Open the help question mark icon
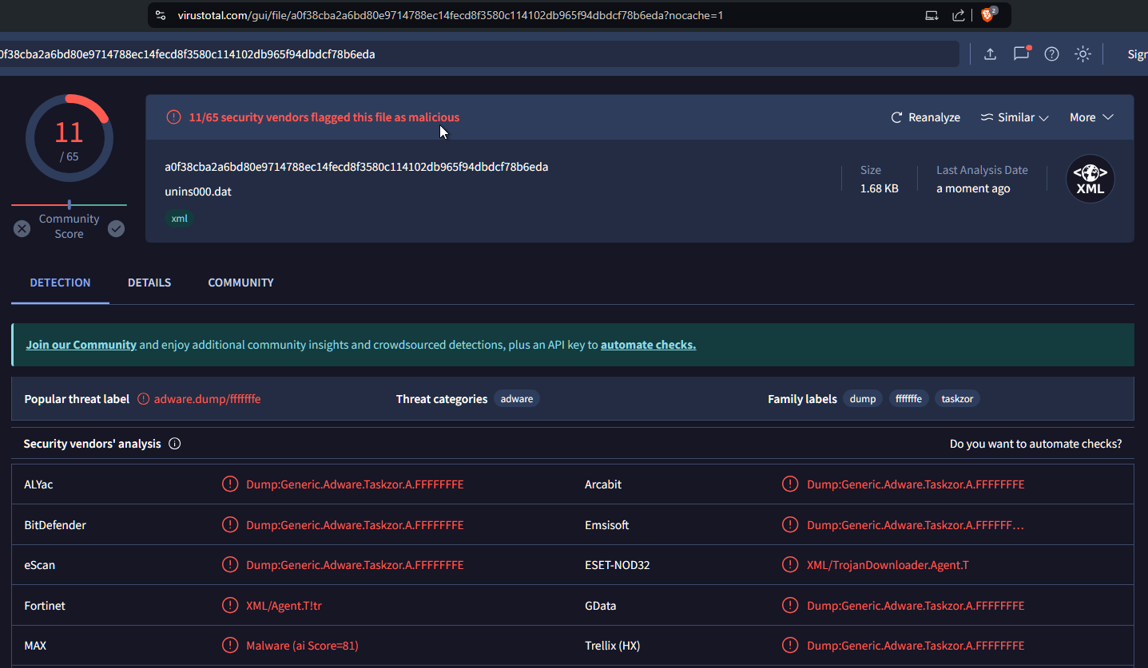 click(1051, 53)
